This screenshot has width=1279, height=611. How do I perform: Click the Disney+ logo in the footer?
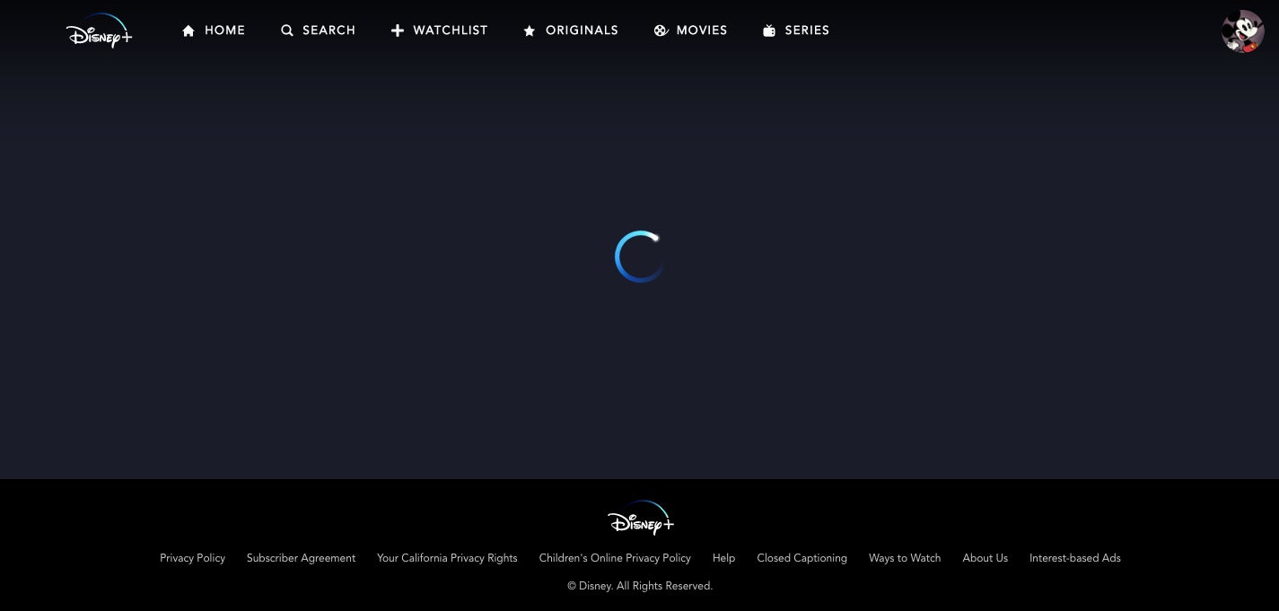[641, 518]
